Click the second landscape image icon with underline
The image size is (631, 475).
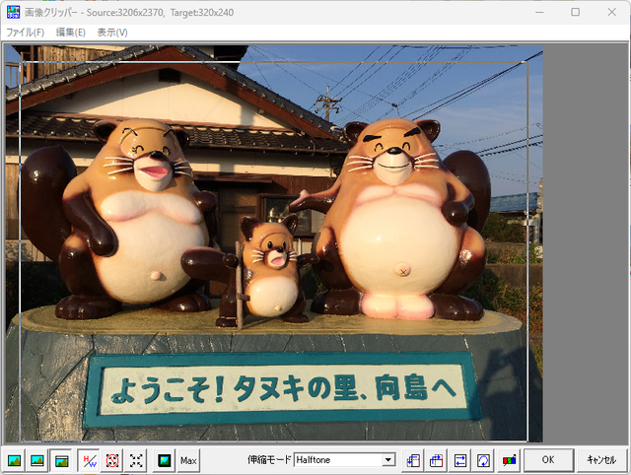37,460
